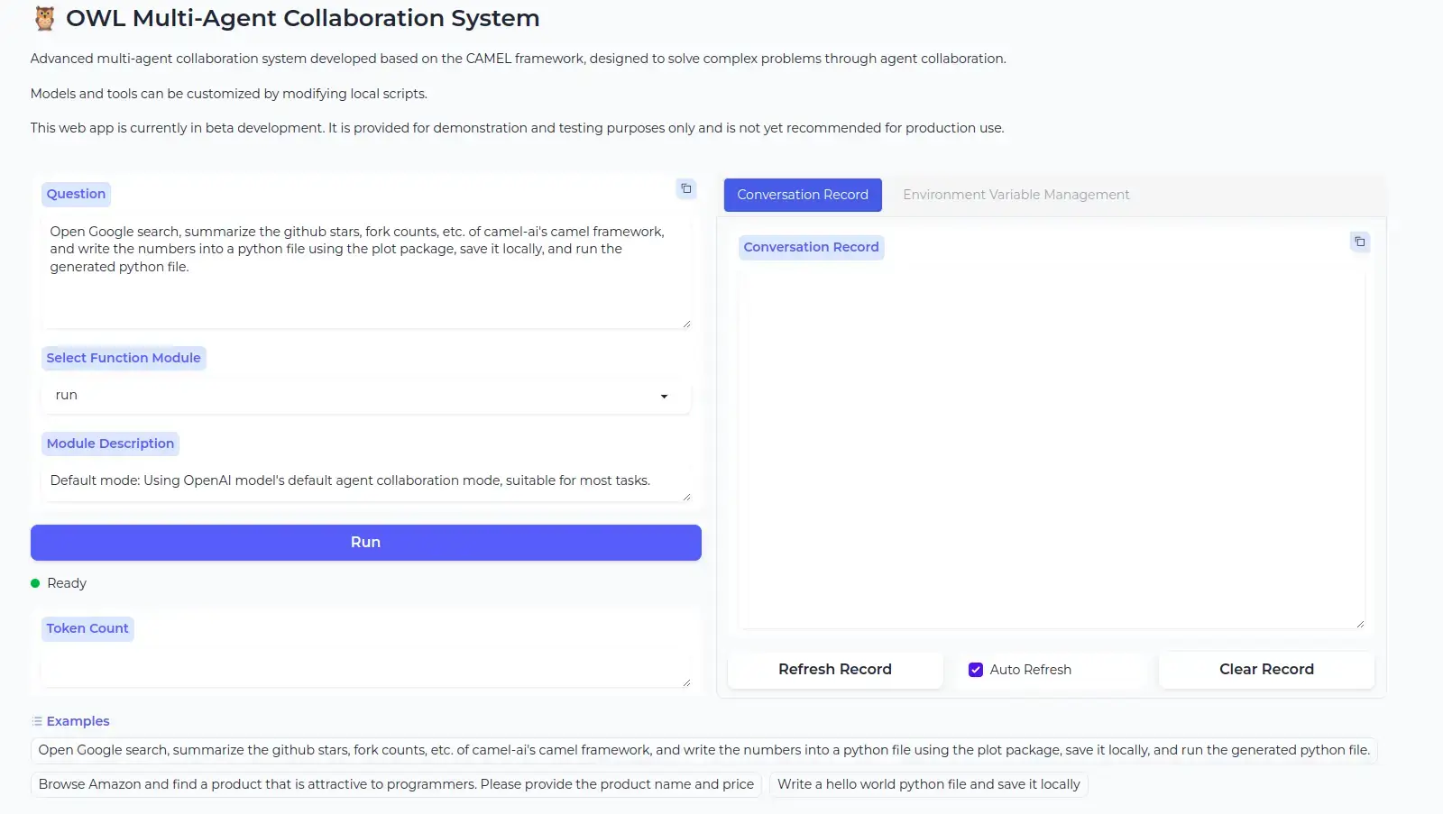Choose the hello world python example
The width and height of the screenshot is (1443, 814).
pyautogui.click(x=928, y=784)
